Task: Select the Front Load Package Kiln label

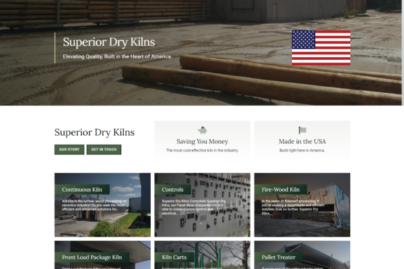Action: coord(92,257)
